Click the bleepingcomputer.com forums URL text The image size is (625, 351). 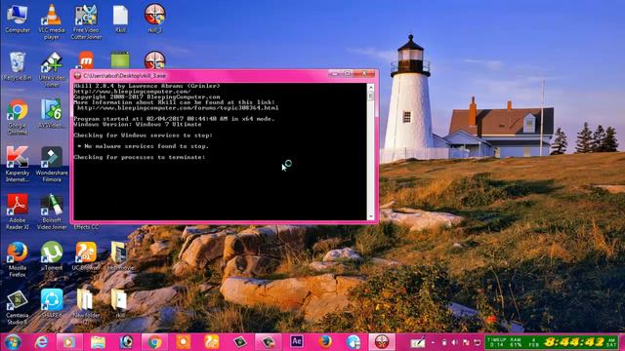tap(178, 108)
